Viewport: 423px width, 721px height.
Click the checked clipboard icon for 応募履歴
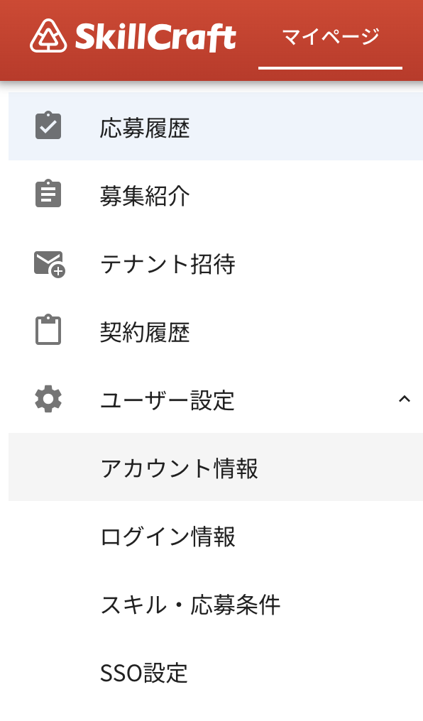[x=48, y=126]
